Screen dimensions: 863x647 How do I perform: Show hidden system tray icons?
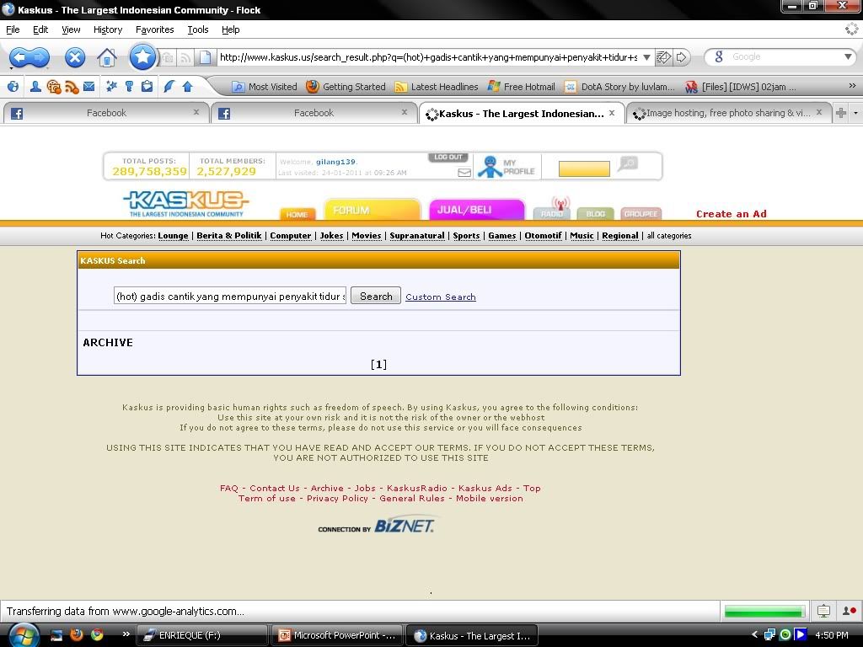pos(754,635)
